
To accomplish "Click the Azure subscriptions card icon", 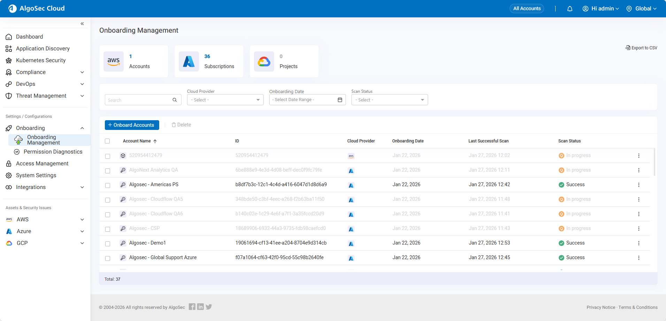I will click(x=189, y=61).
